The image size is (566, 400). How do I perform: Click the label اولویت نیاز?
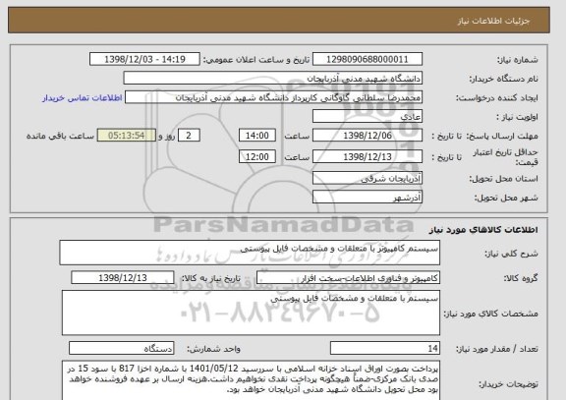click(x=517, y=117)
